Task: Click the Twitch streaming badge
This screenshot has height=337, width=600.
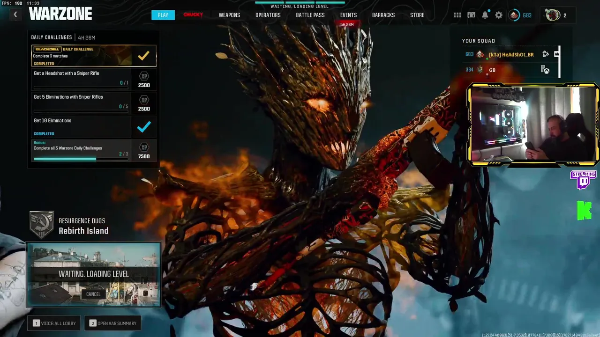Action: click(x=583, y=180)
